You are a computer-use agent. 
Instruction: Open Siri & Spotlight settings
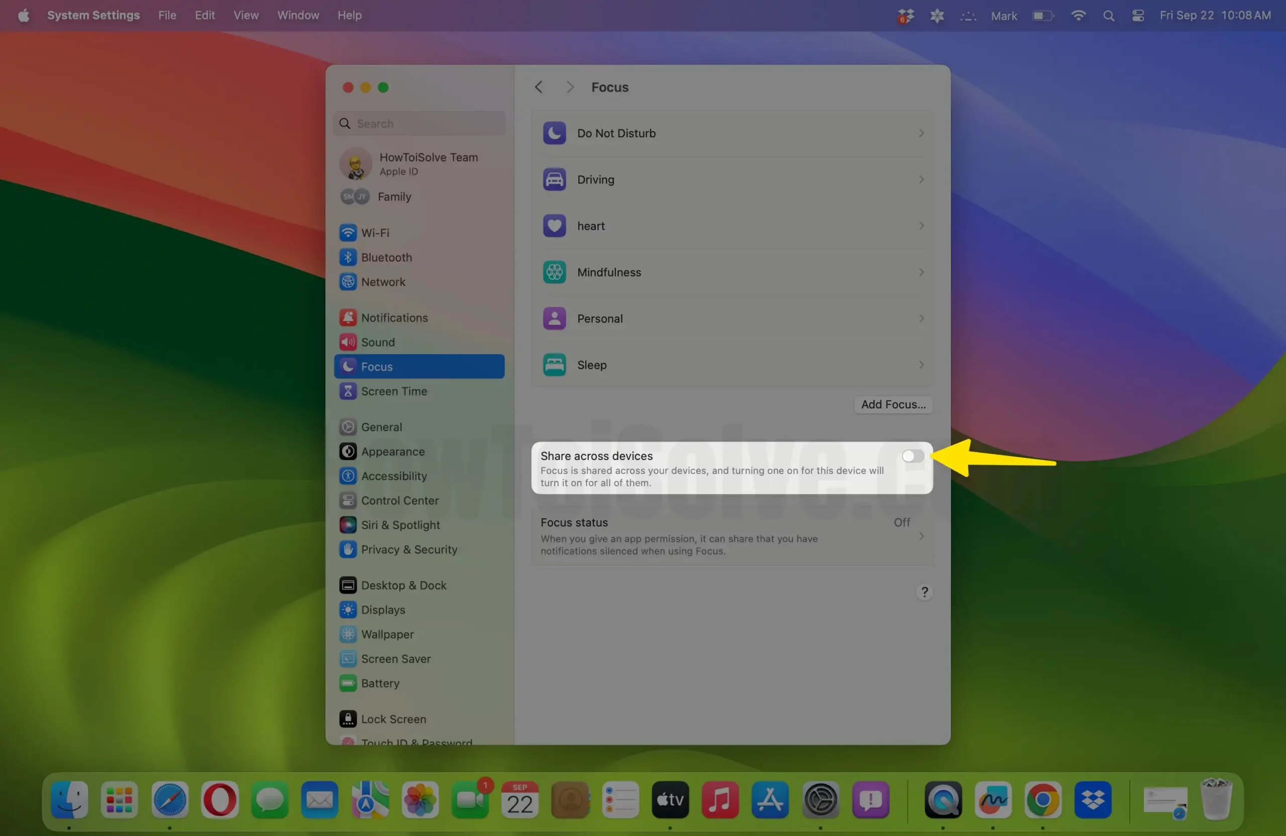(x=419, y=525)
